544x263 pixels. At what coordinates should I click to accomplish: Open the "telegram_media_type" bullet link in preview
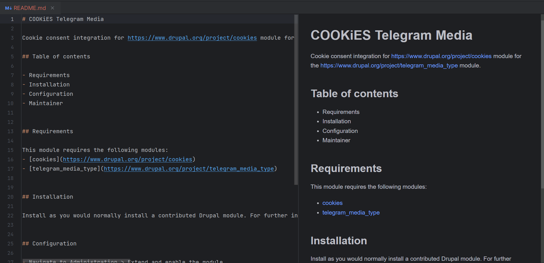pyautogui.click(x=351, y=213)
